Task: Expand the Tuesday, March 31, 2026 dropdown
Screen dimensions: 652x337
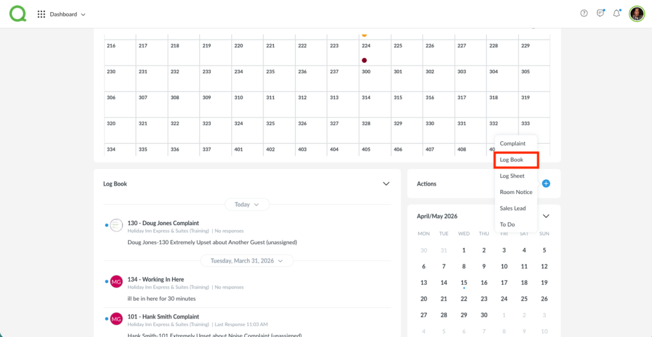Action: tap(246, 260)
